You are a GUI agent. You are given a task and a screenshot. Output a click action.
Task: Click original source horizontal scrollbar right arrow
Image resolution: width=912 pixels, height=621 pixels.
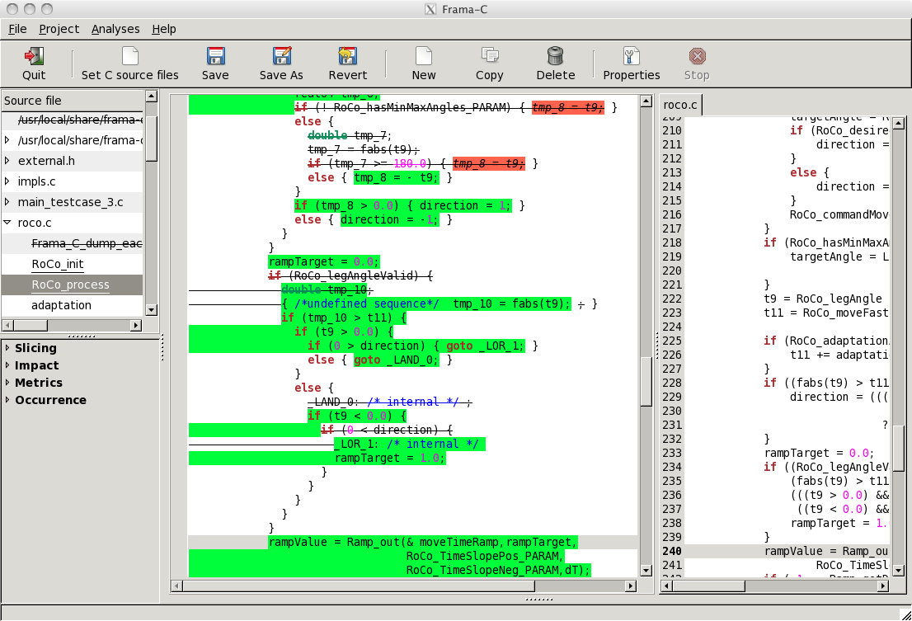click(x=883, y=586)
